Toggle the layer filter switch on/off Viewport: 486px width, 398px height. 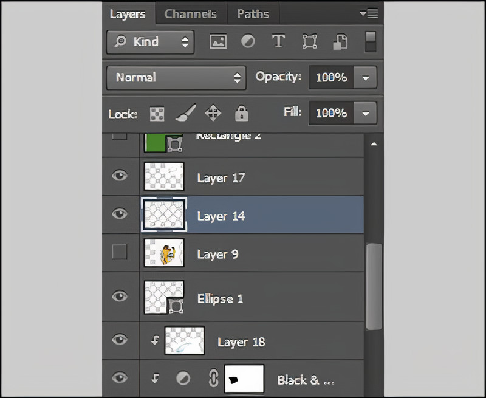pos(370,41)
